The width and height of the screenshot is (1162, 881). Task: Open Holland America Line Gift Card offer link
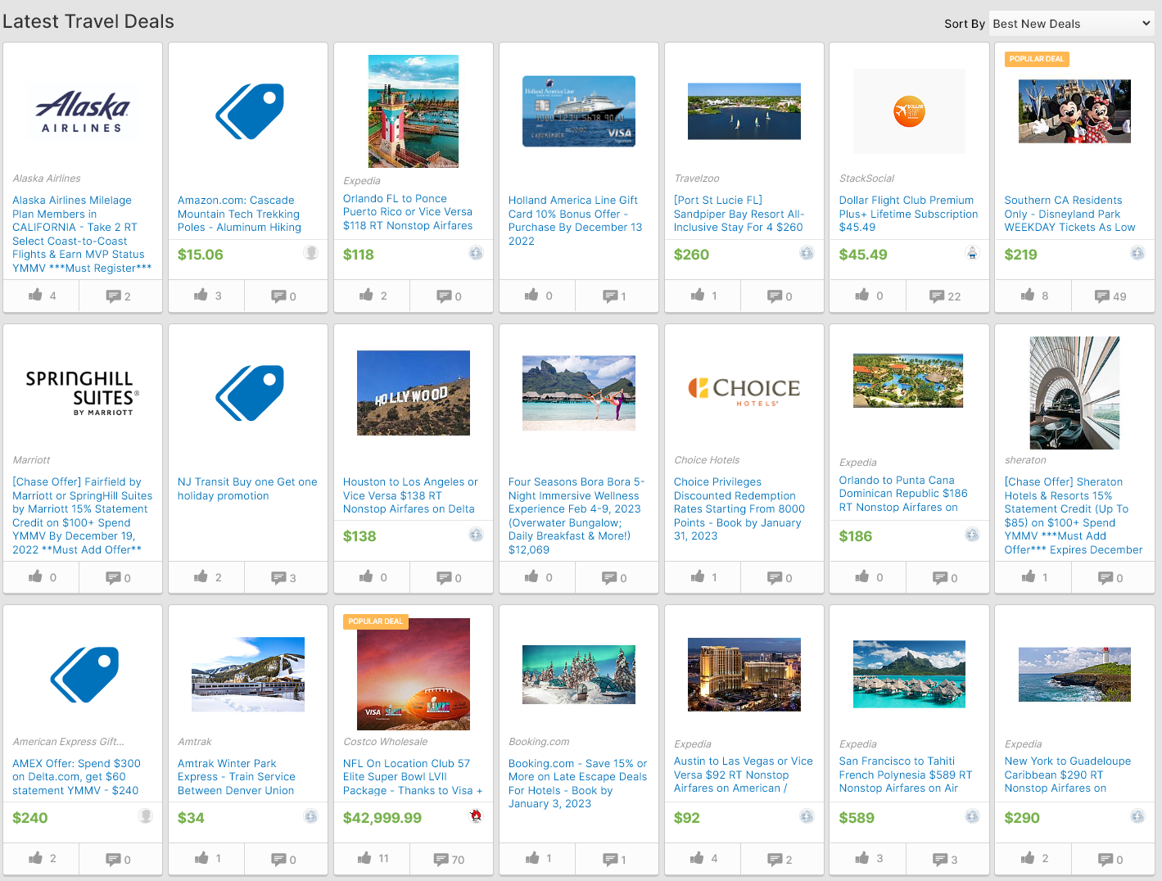tap(575, 220)
